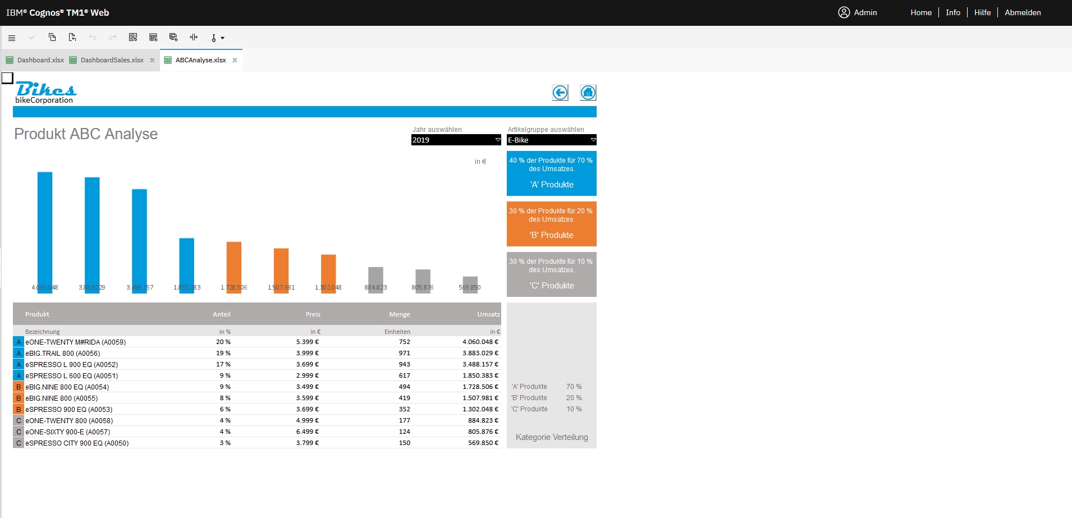
Task: Select product eONE-SIXTY 900-E (A0057)
Action: pyautogui.click(x=68, y=432)
